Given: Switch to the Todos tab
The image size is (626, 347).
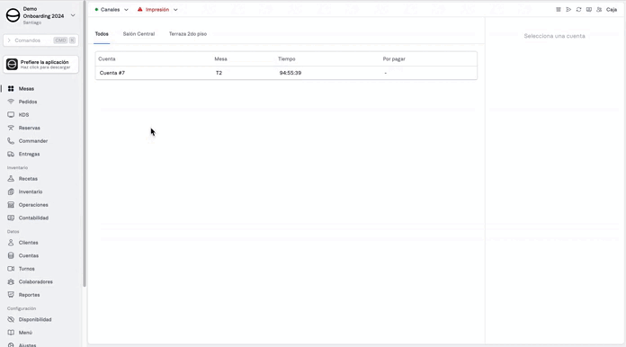Looking at the screenshot, I should (x=102, y=34).
